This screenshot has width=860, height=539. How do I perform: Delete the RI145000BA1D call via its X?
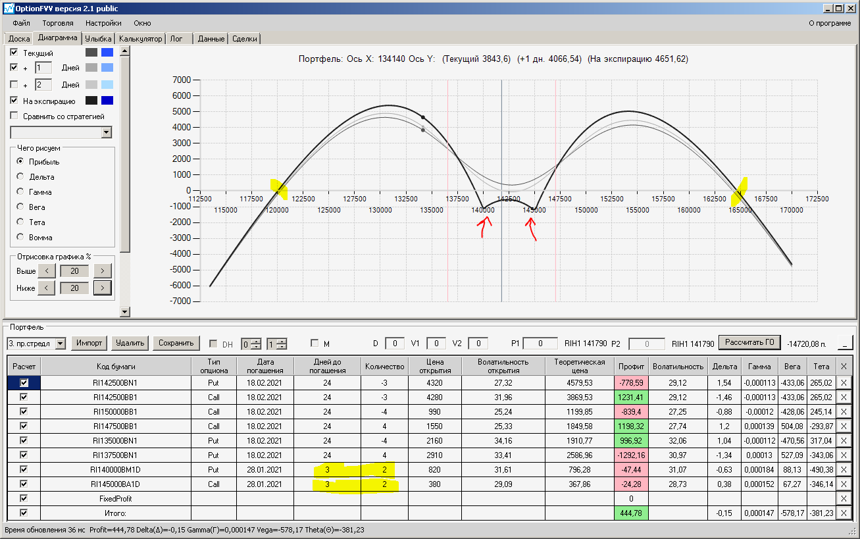tap(844, 484)
